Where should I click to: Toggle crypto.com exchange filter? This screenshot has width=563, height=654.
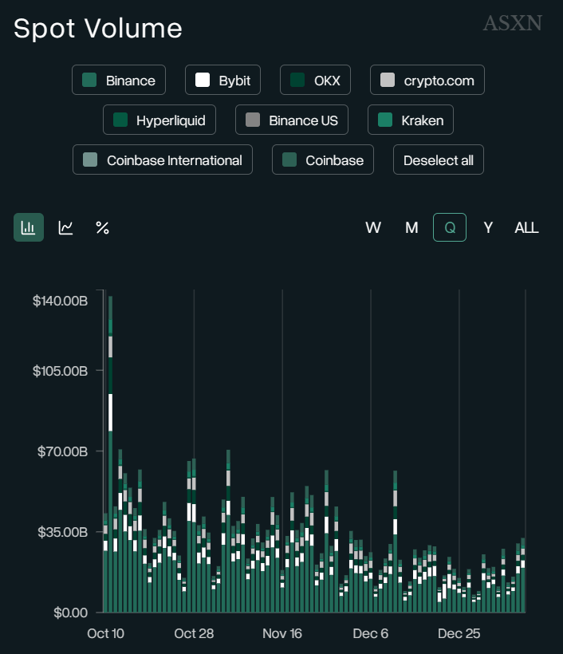(427, 80)
